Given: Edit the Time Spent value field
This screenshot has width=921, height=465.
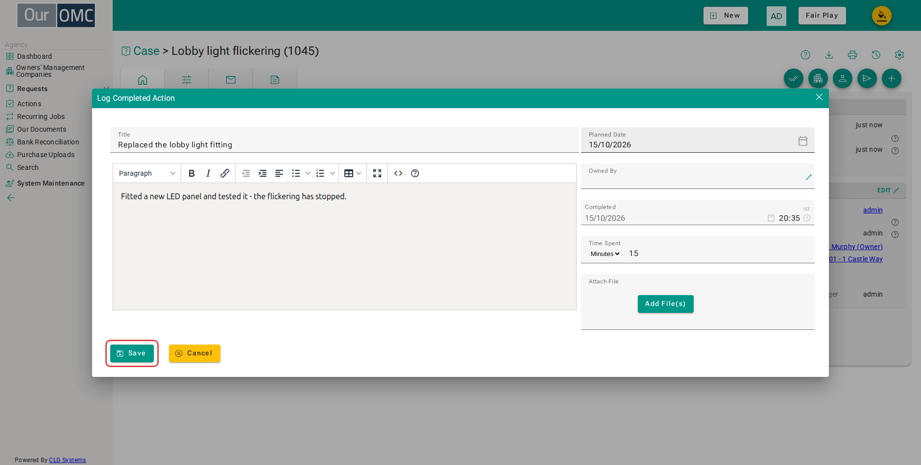Looking at the screenshot, I should [719, 254].
